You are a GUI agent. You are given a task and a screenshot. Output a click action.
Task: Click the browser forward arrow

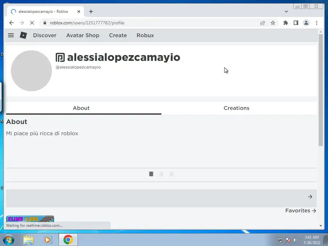[22, 23]
